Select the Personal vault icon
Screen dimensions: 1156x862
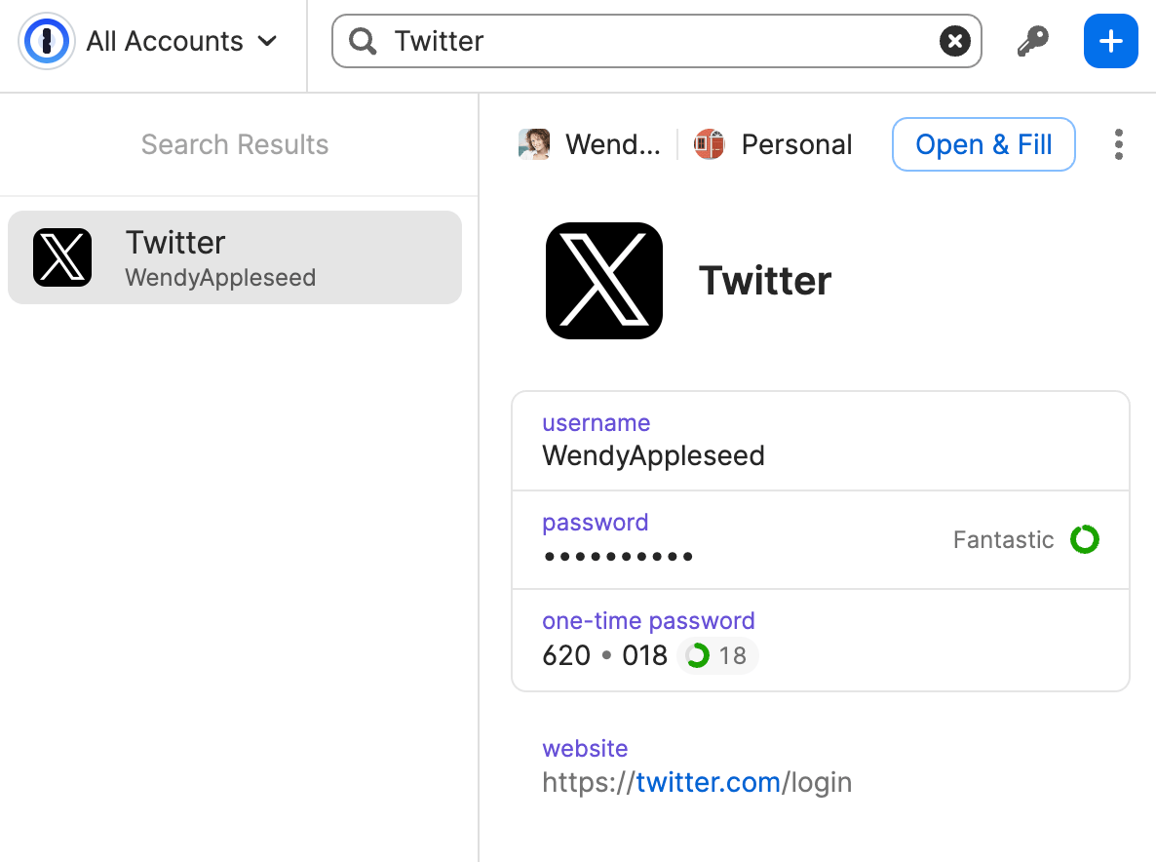[709, 143]
